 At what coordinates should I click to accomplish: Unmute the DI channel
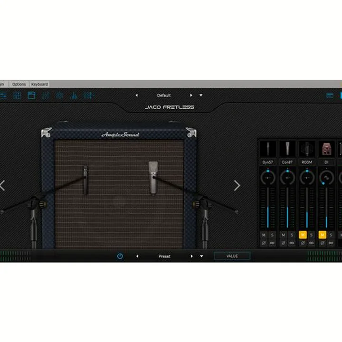click(323, 235)
